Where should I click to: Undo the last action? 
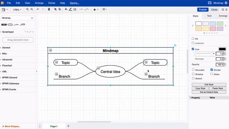38,9
